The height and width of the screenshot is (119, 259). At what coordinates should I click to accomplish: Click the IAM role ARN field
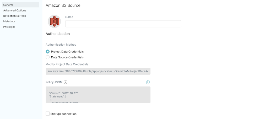98,71
